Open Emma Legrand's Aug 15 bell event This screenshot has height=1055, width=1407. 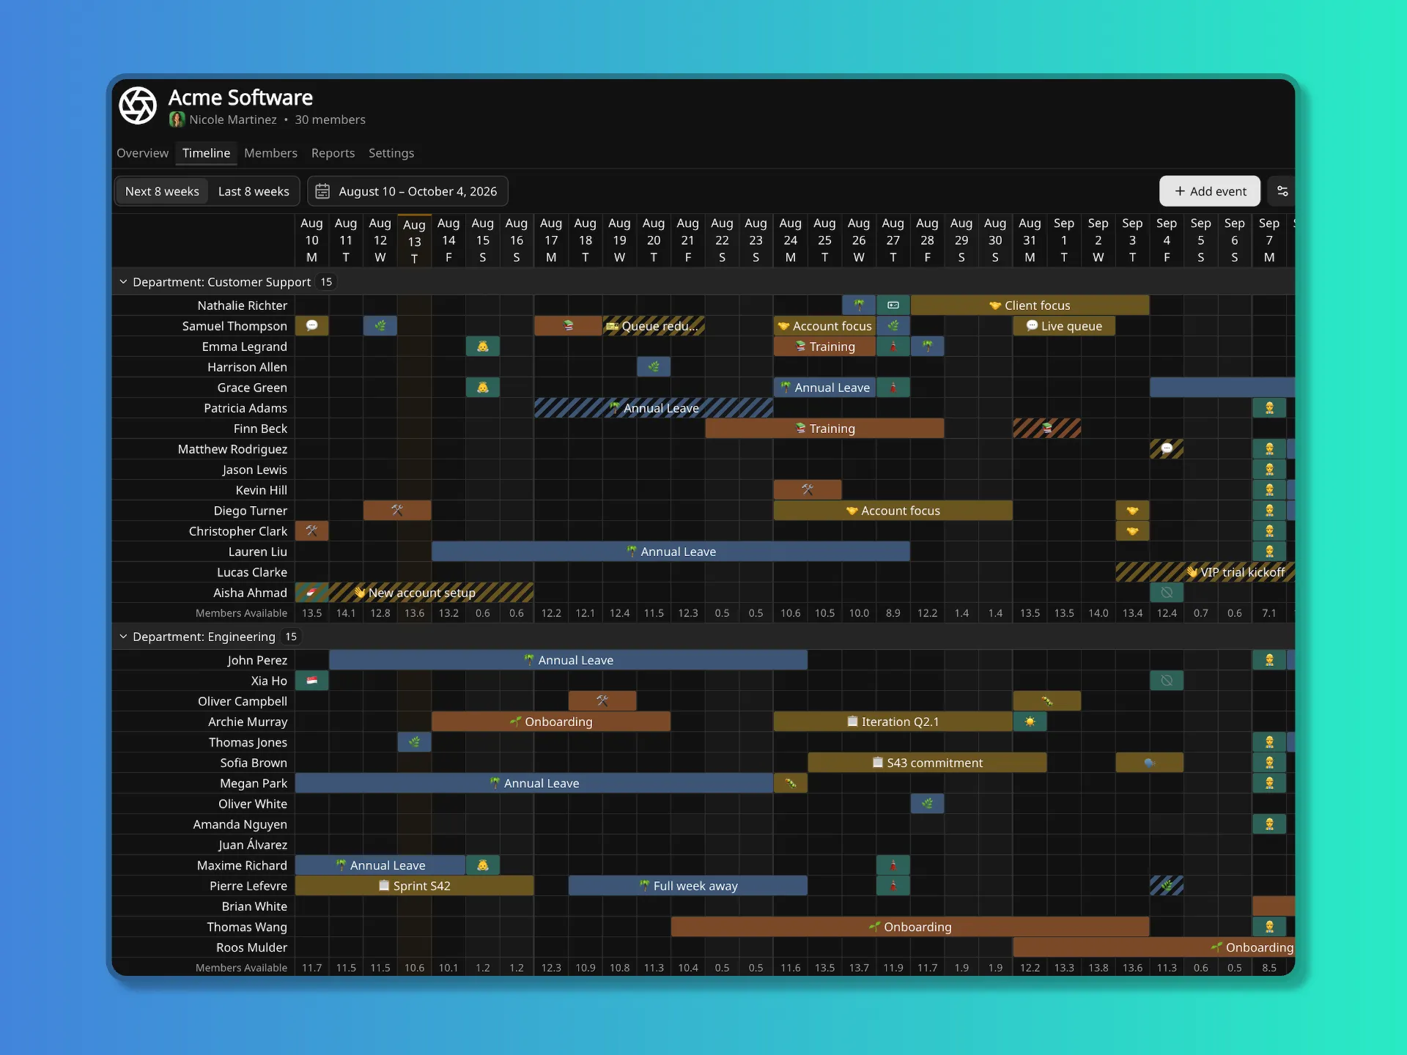pos(482,347)
